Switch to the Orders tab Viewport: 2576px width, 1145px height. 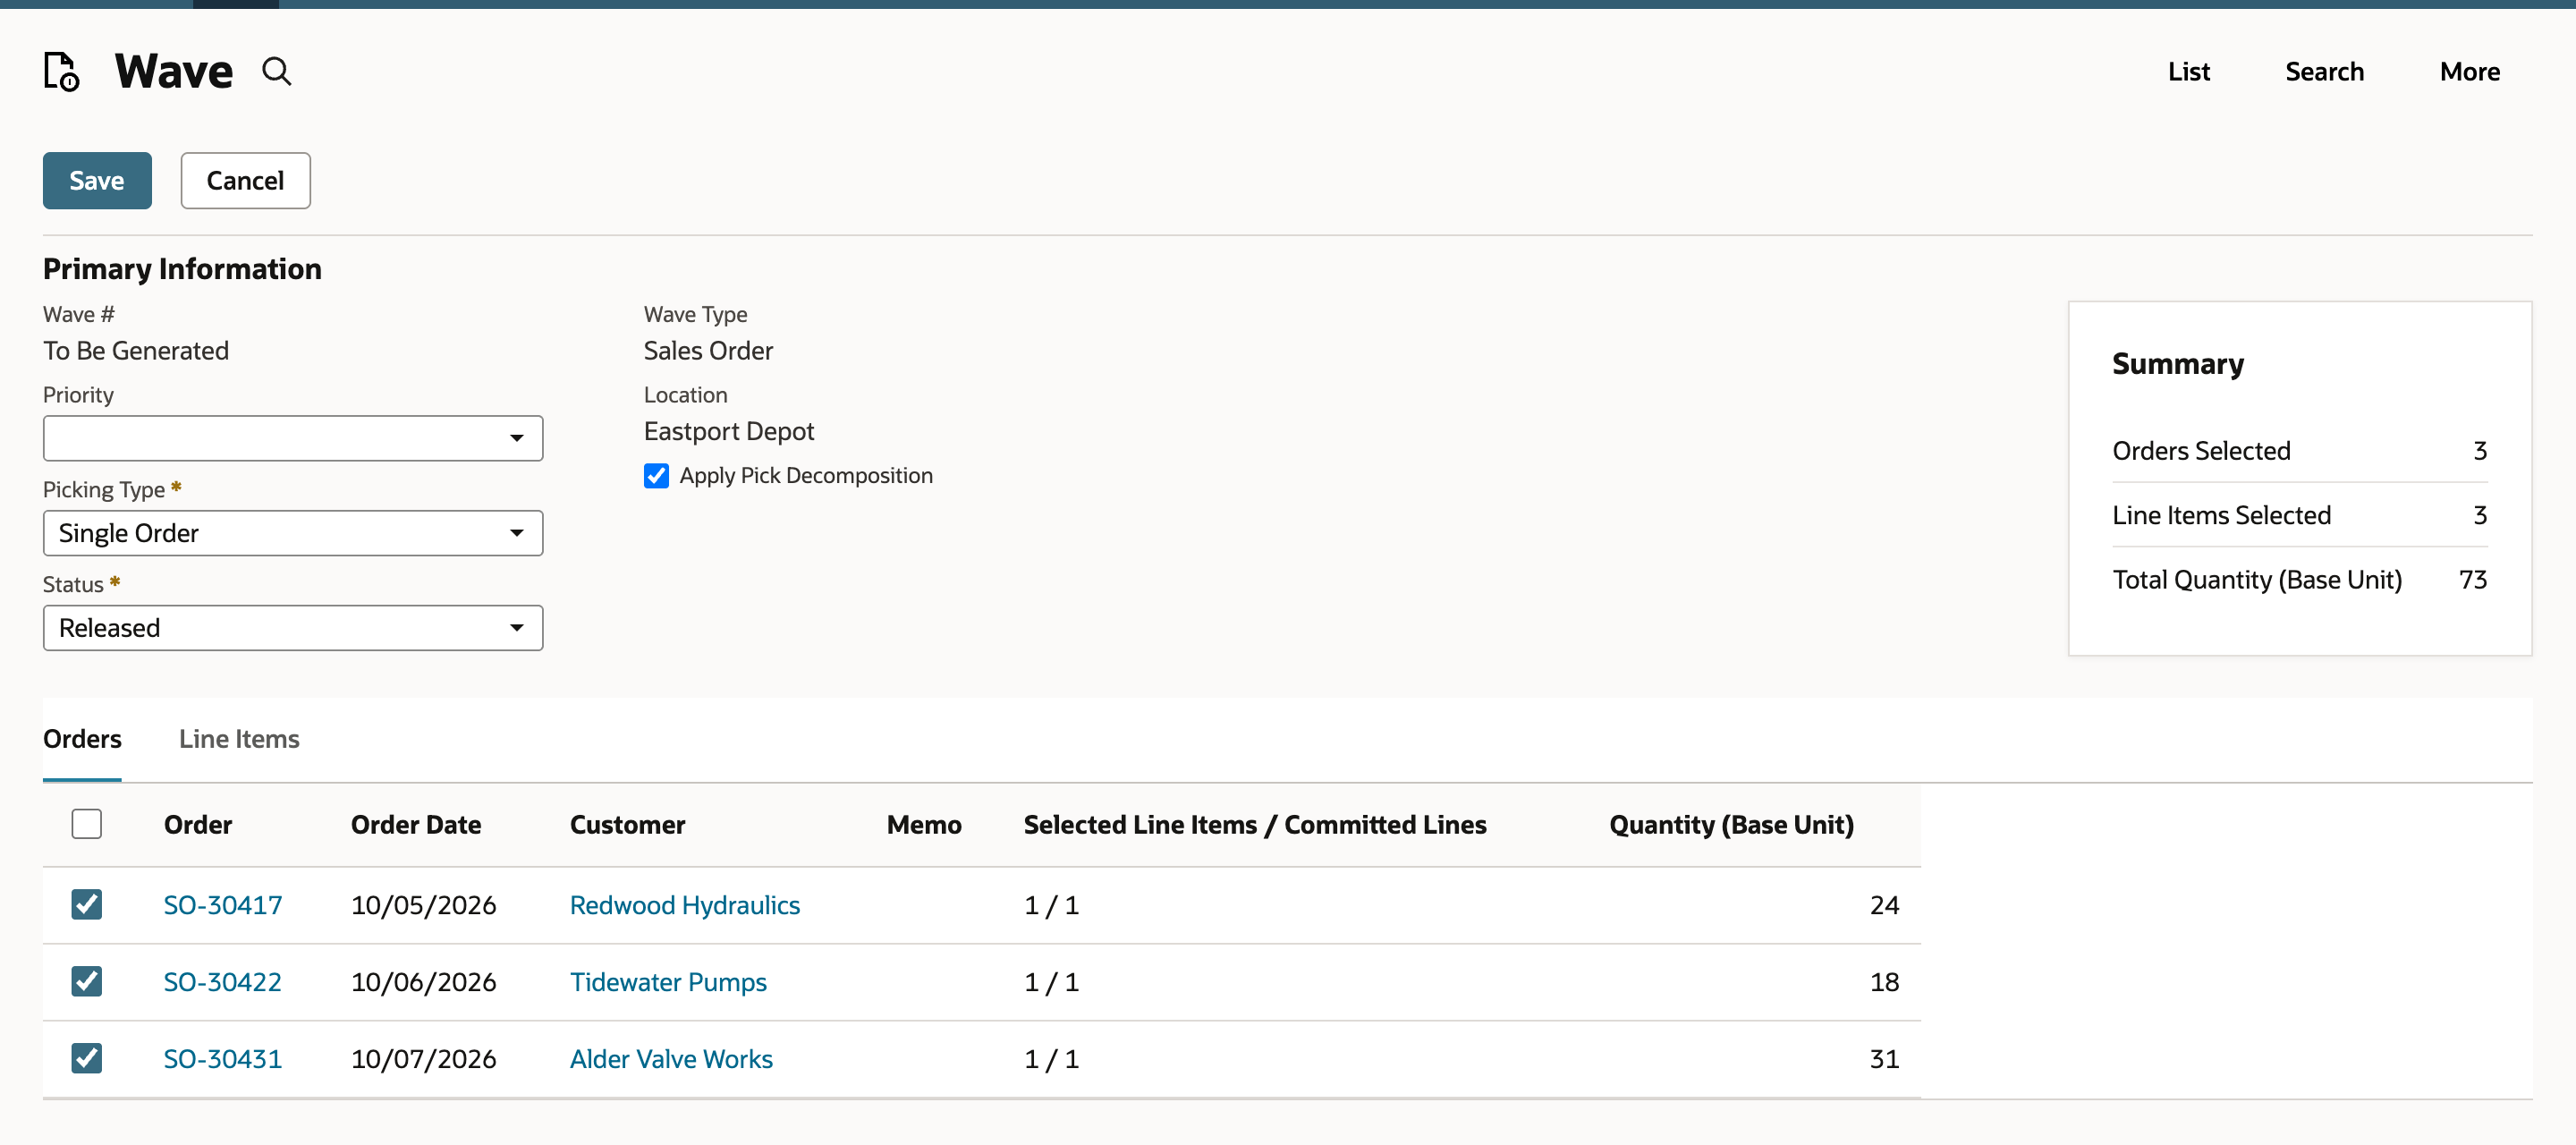tap(82, 739)
